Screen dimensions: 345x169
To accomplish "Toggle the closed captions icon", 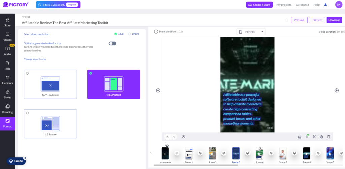I will click(300, 137).
